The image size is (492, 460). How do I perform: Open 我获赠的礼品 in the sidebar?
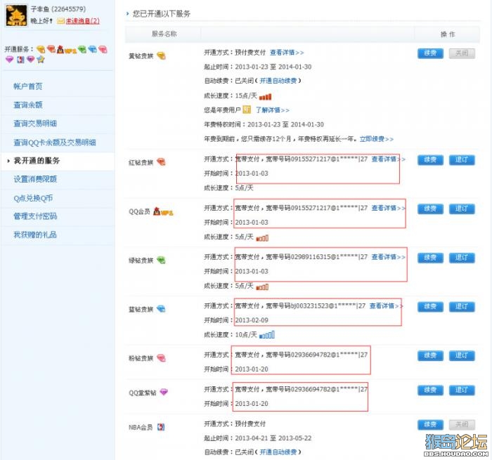point(35,235)
